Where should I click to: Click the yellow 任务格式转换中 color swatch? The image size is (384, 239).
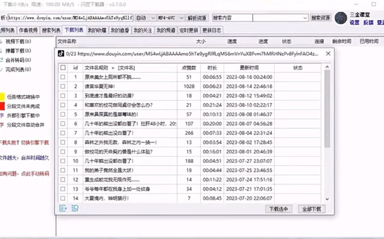(2, 97)
